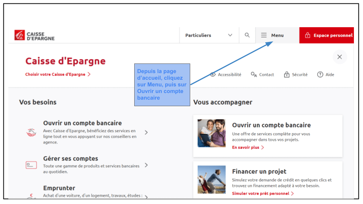Click the Financer un projet card title
The width and height of the screenshot is (363, 204).
[259, 172]
